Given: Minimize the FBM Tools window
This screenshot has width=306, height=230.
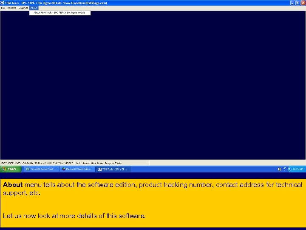Looking at the screenshot, I should (x=292, y=3).
